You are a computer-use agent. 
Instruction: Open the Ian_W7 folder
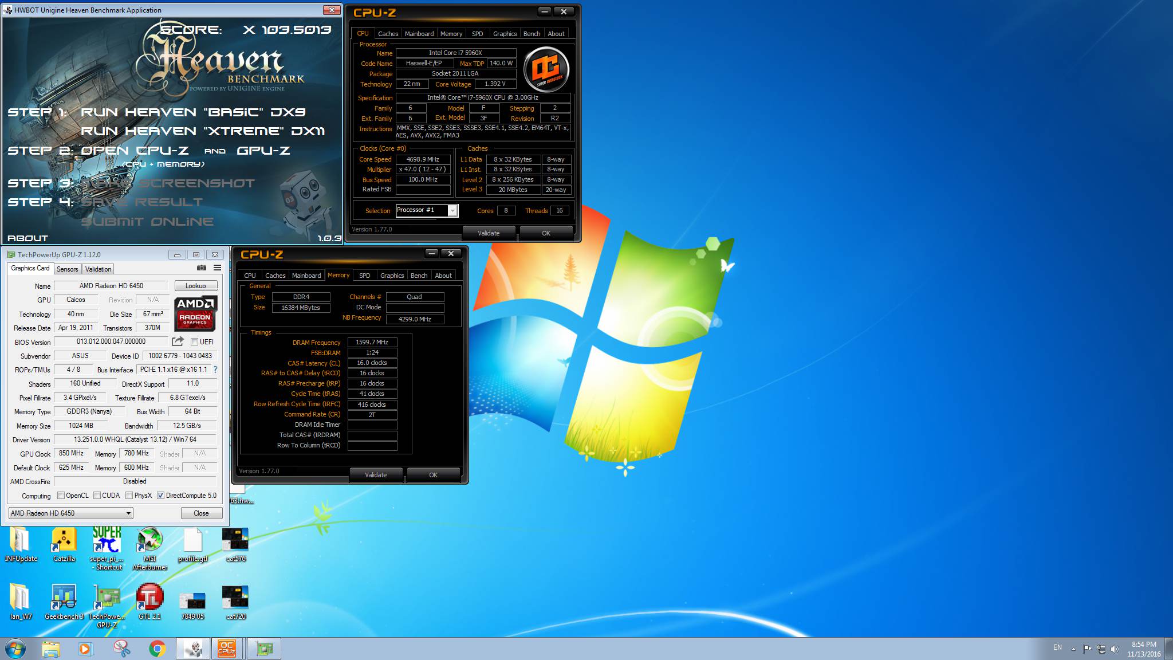21,602
